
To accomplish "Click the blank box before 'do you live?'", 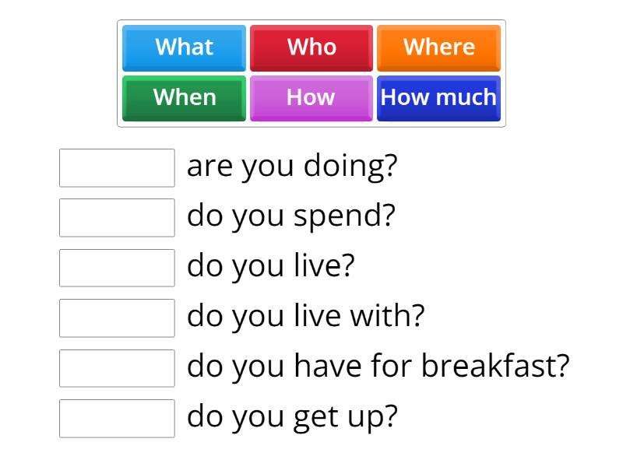I will 116,269.
